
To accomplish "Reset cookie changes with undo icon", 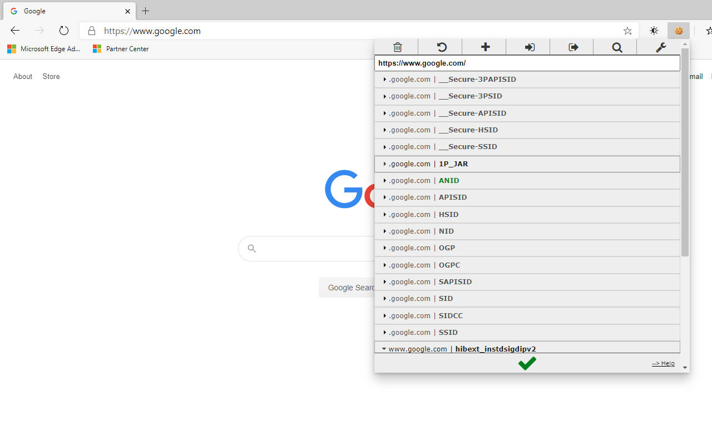I will coord(441,47).
